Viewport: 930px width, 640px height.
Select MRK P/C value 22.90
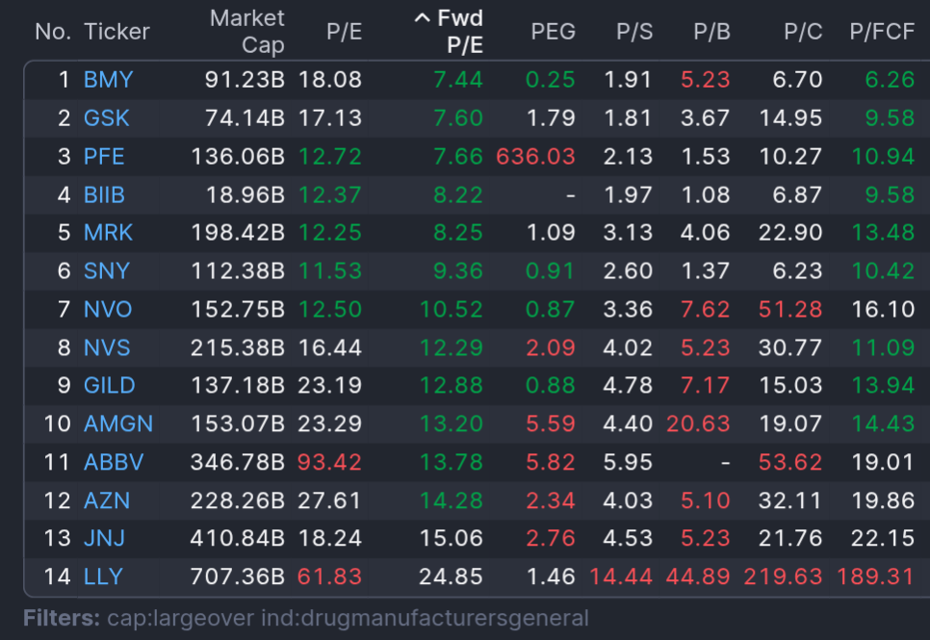(x=790, y=233)
